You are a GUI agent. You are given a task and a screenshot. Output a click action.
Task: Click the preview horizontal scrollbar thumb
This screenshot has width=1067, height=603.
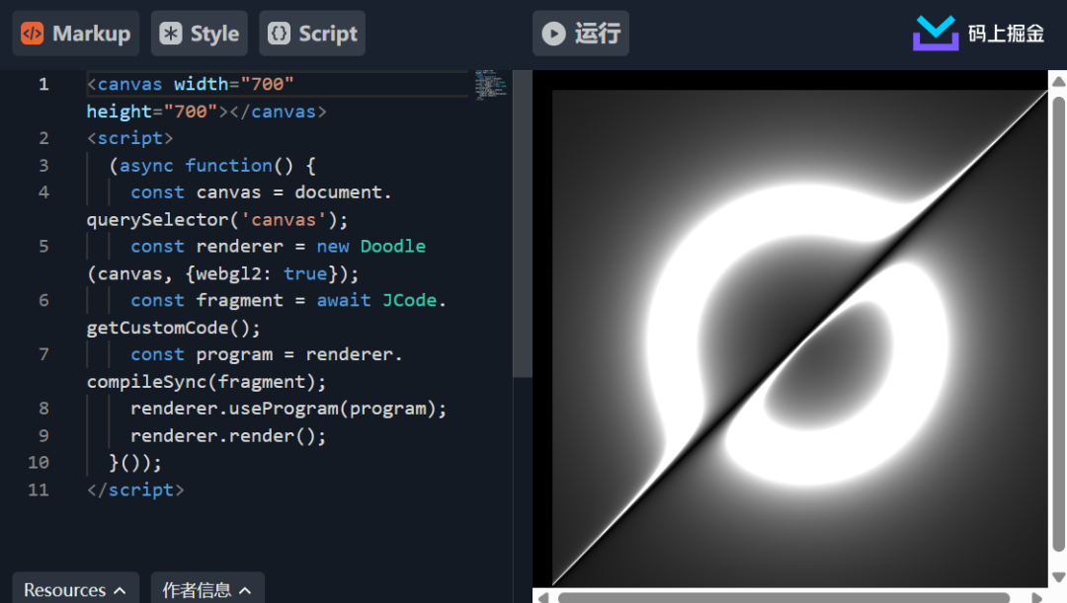(783, 597)
